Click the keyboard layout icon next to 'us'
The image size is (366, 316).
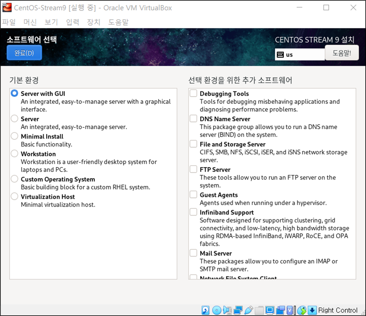tap(280, 54)
